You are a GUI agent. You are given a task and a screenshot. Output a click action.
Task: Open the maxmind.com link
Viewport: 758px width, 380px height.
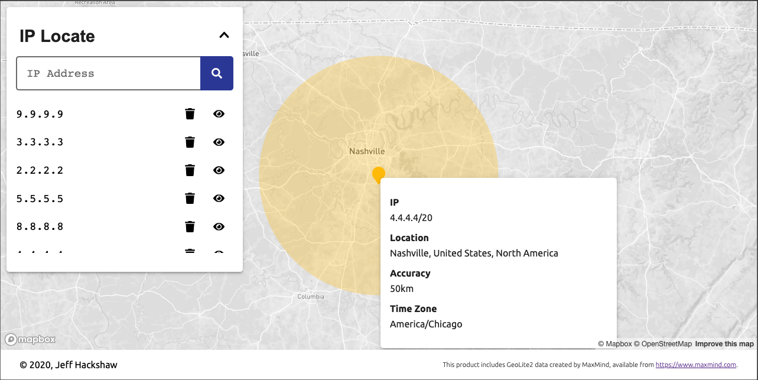pos(695,365)
